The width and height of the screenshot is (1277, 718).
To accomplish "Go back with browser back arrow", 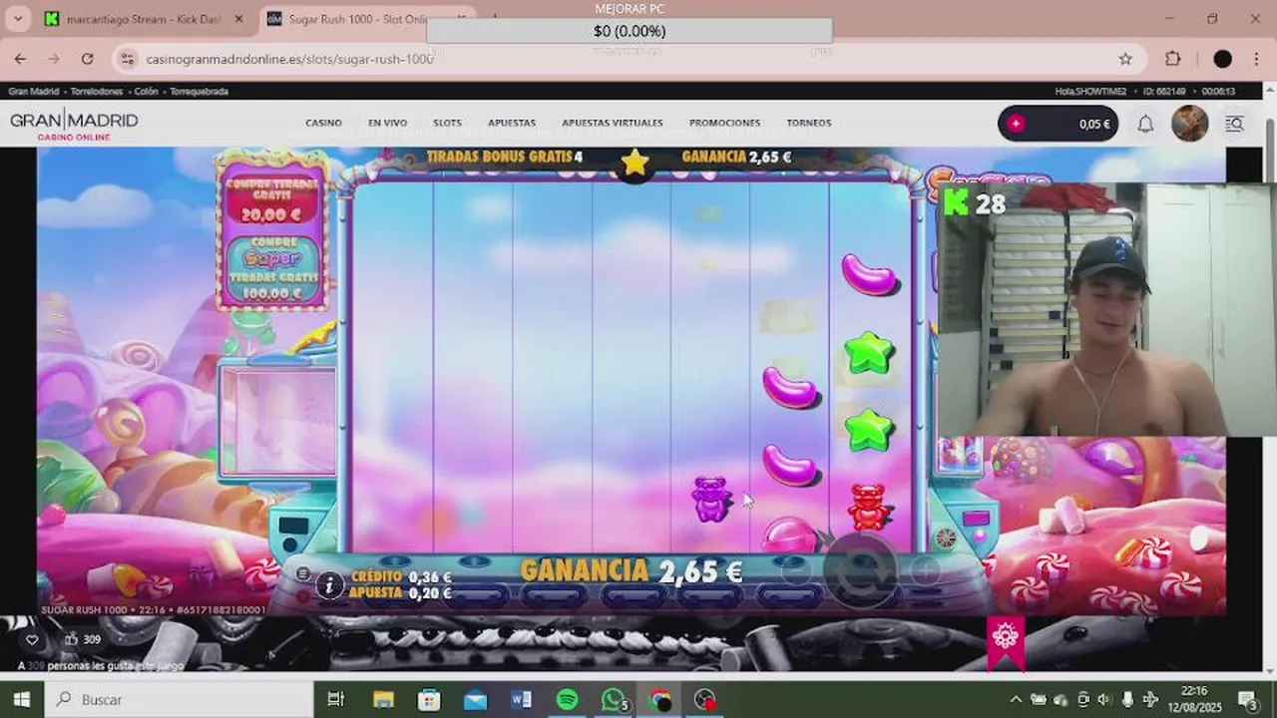I will tap(20, 59).
